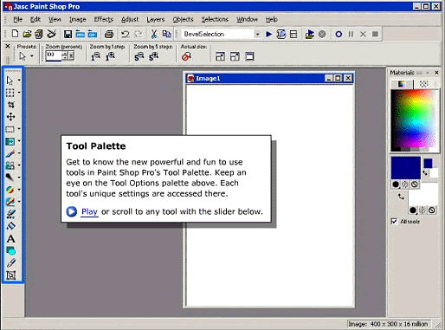Click the zoom percent spinner arrows

click(x=65, y=56)
